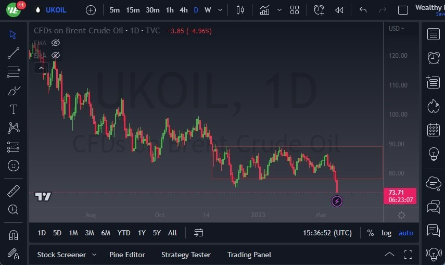This screenshot has width=445, height=265.
Task: Expand the Stock Screener dropdown arrow
Action: [x=94, y=255]
